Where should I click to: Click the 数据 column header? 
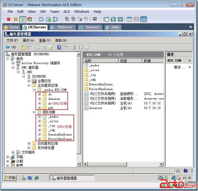click(x=153, y=61)
